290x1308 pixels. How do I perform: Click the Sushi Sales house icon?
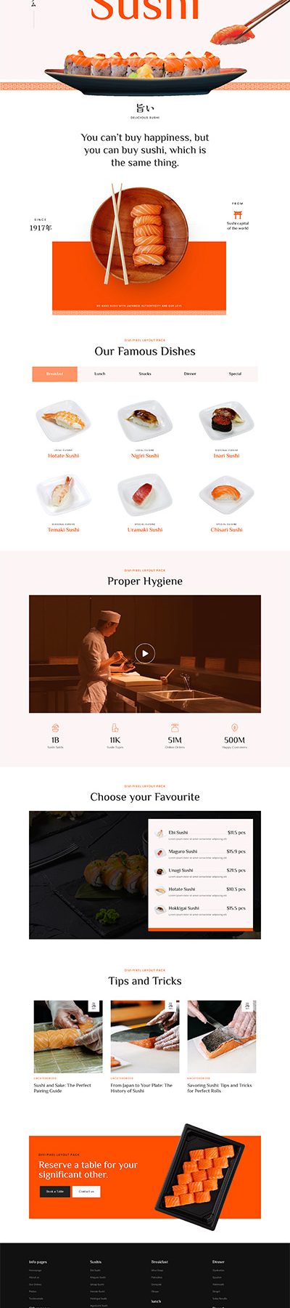point(55,727)
